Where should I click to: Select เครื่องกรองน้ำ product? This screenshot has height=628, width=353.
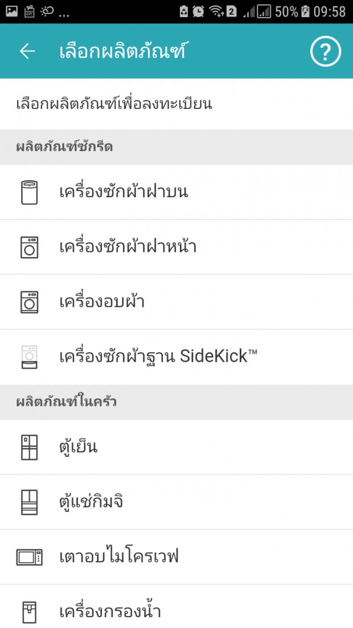click(x=110, y=611)
